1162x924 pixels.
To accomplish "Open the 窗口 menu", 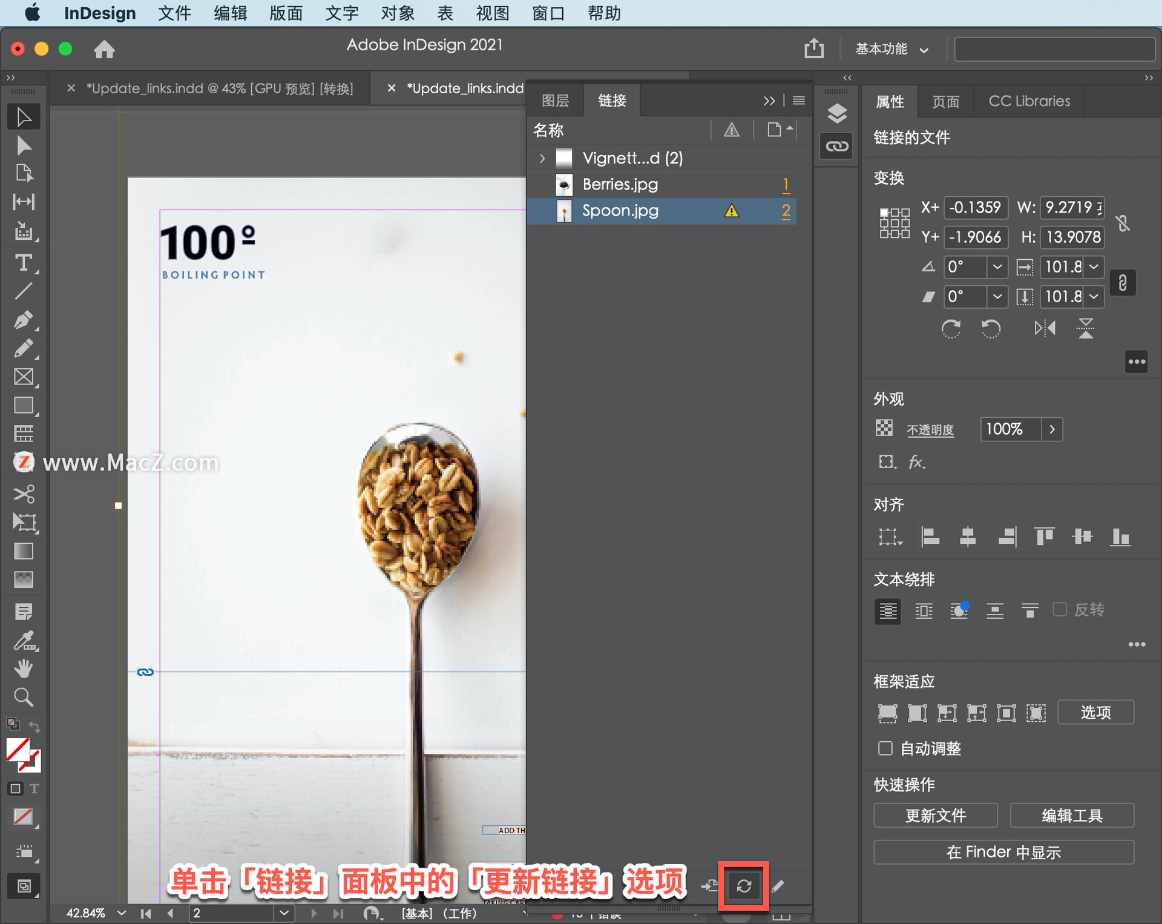I will tap(548, 13).
